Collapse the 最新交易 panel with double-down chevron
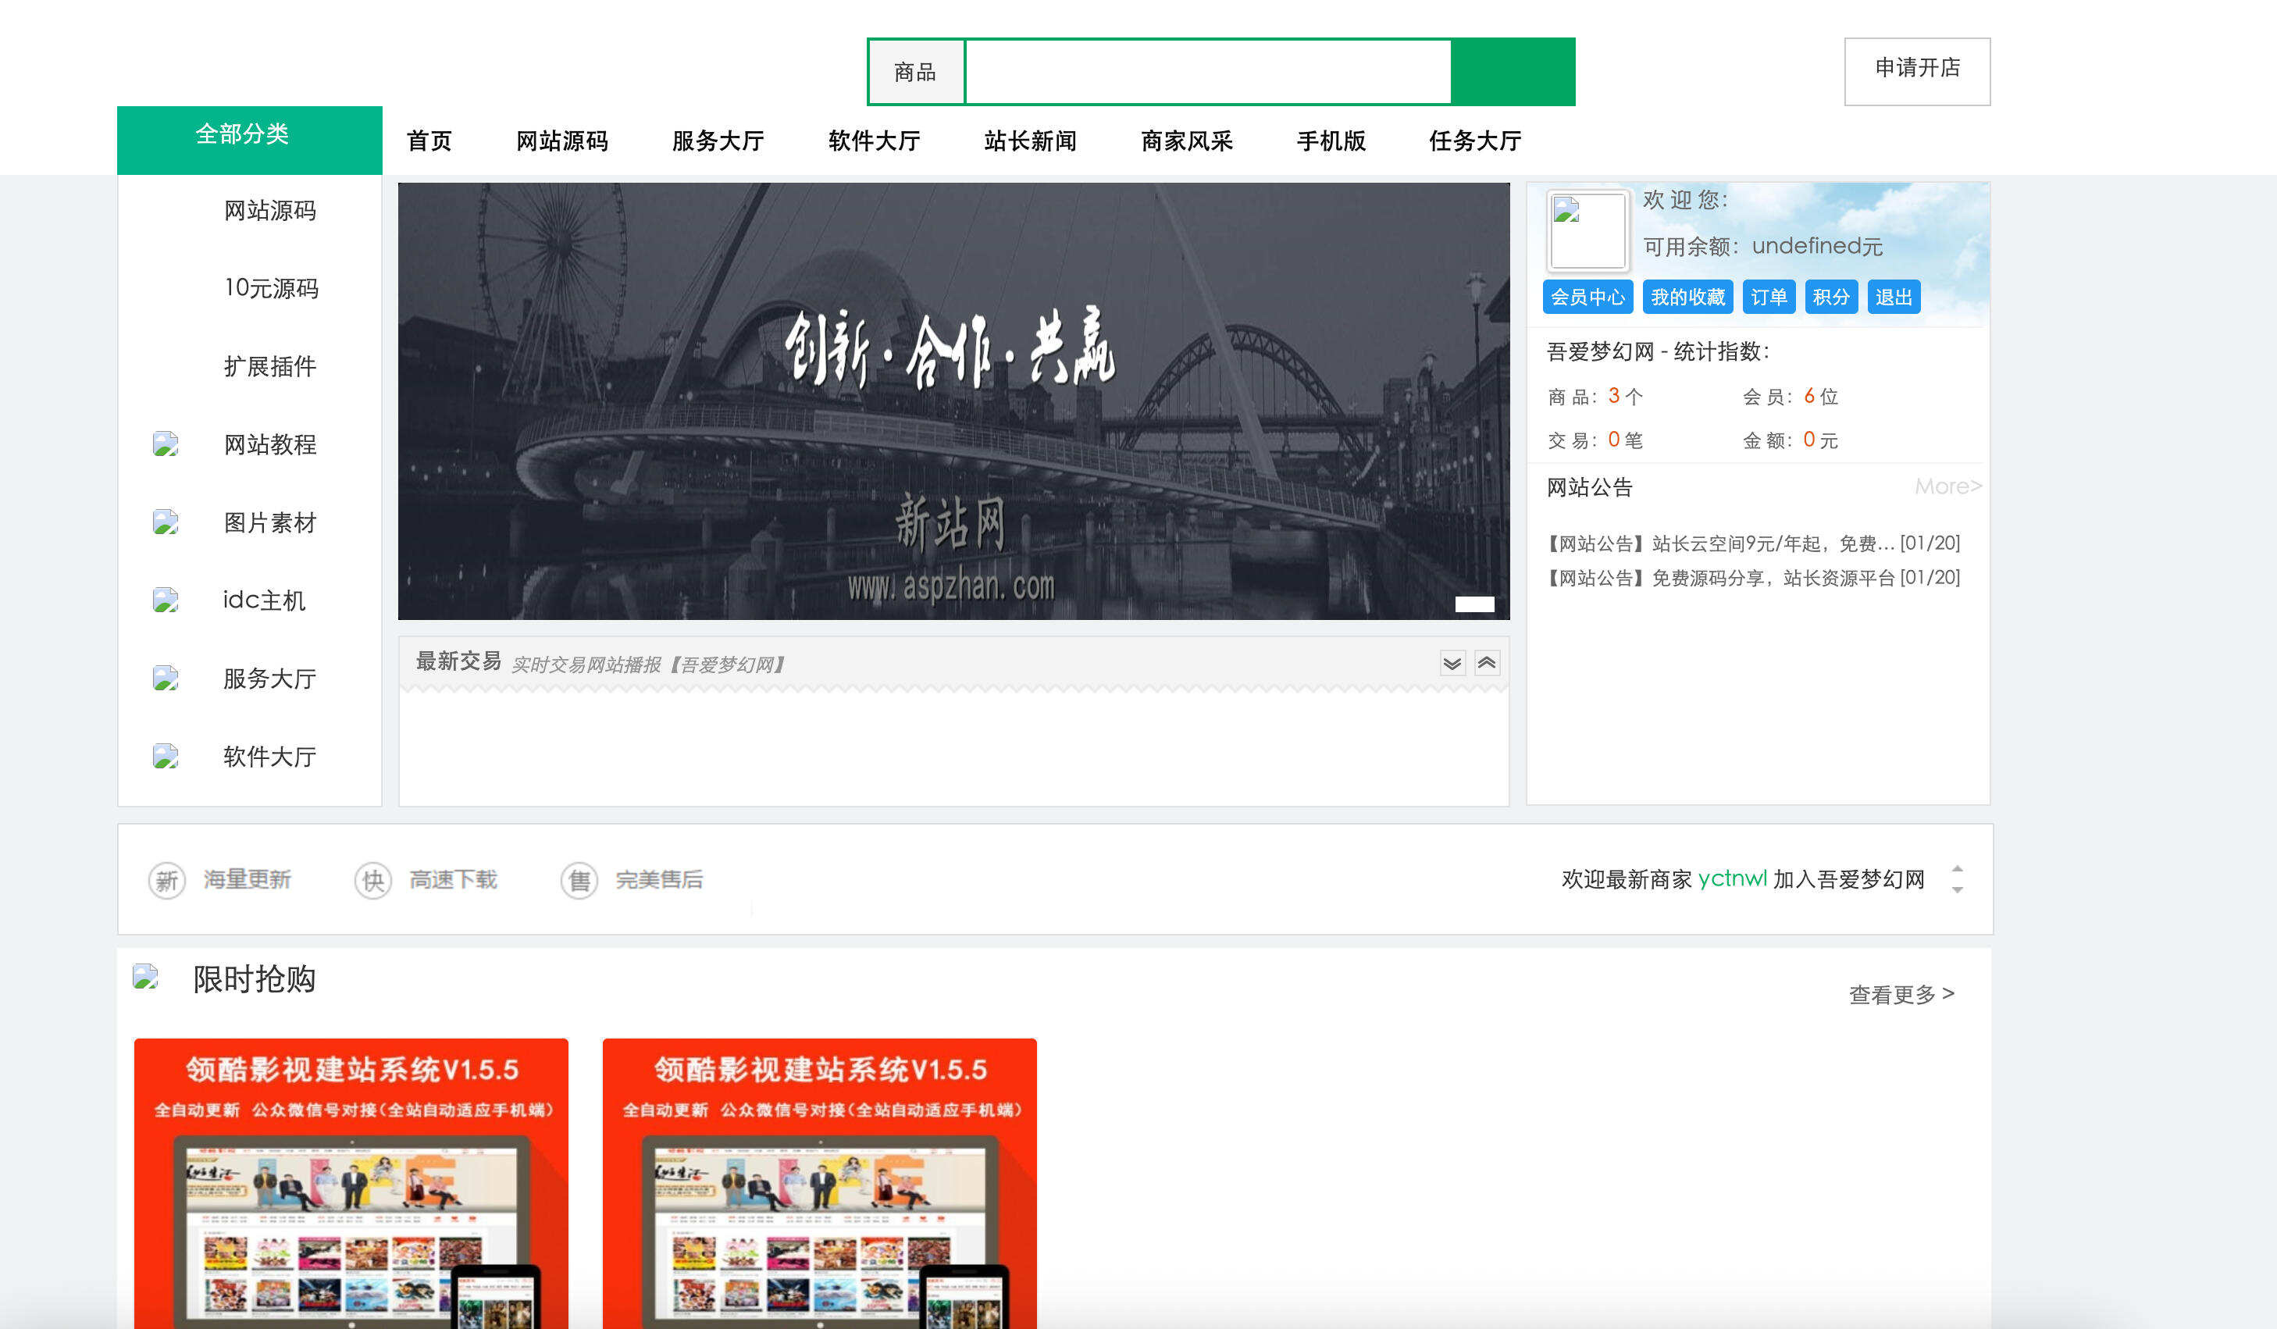The width and height of the screenshot is (2277, 1329). (x=1453, y=662)
